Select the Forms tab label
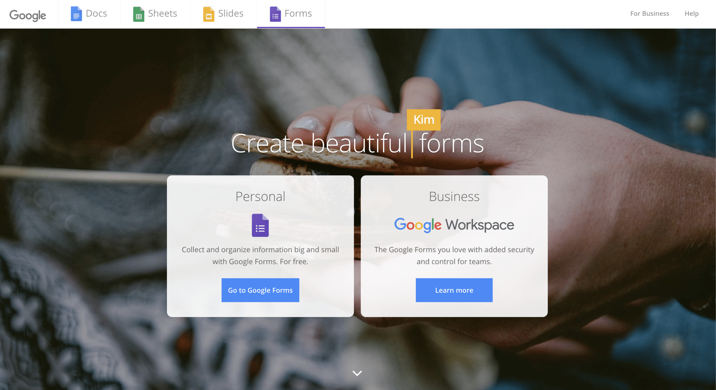This screenshot has height=390, width=716. coord(298,13)
